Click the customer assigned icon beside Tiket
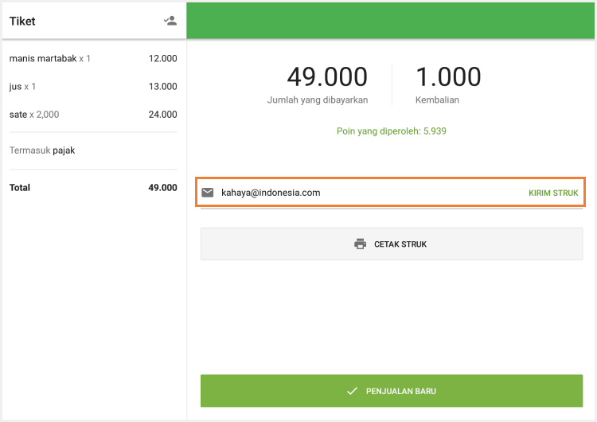This screenshot has width=597, height=422. click(x=170, y=21)
